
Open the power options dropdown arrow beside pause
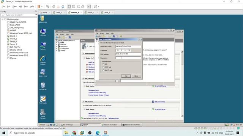42,6
